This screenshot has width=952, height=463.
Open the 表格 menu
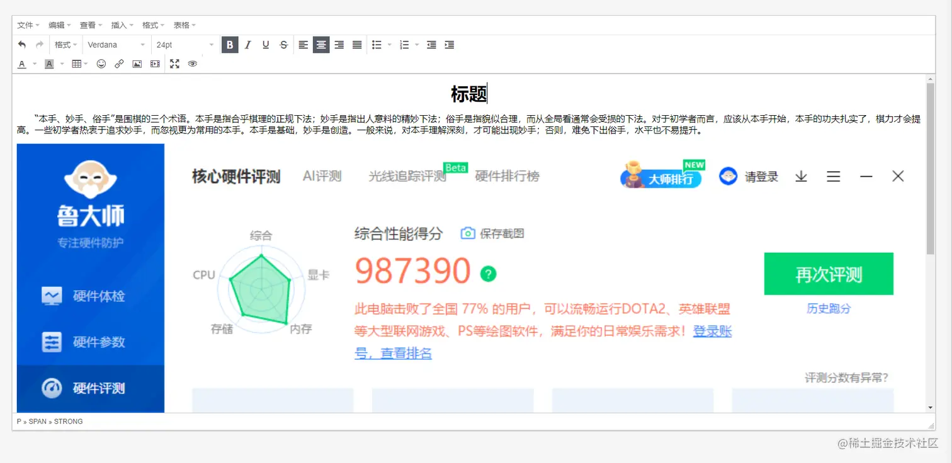pos(184,25)
